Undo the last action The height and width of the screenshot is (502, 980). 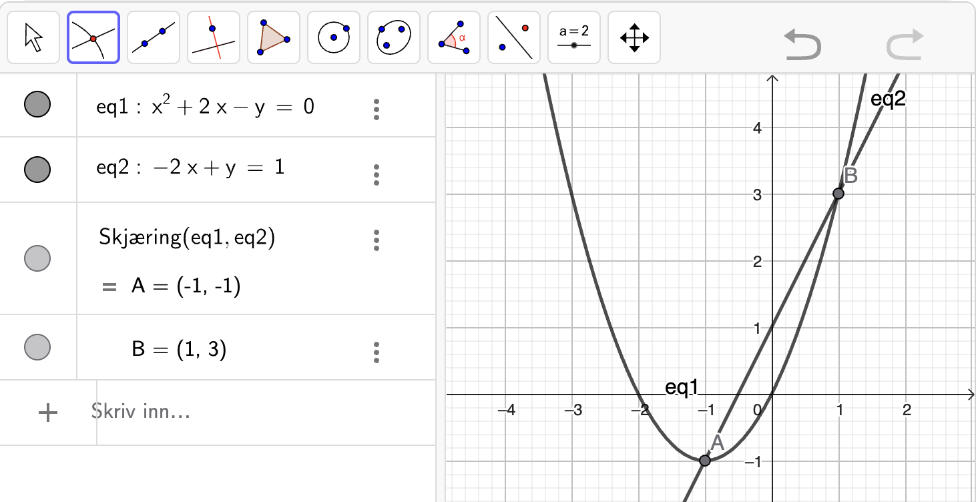tap(802, 45)
